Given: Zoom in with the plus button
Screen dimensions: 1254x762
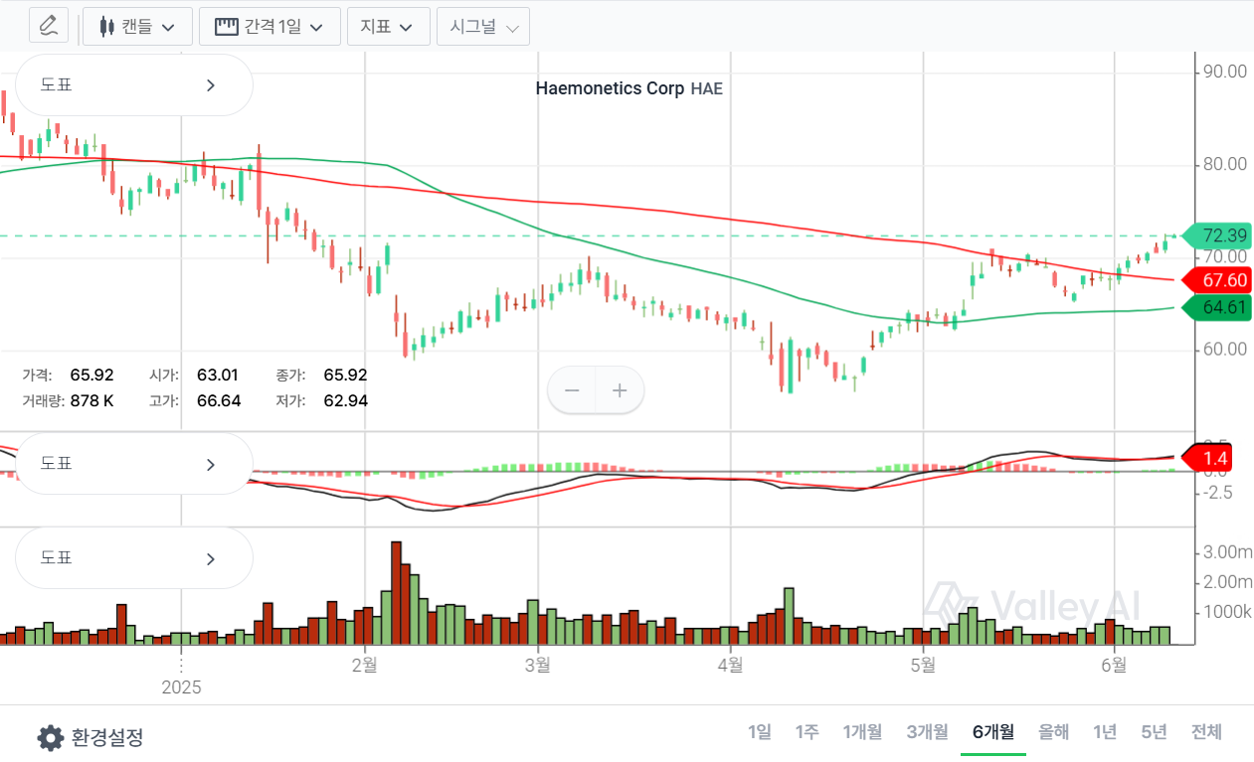Looking at the screenshot, I should tap(620, 390).
